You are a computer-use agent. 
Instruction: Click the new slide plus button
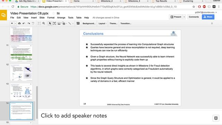point(12,23)
